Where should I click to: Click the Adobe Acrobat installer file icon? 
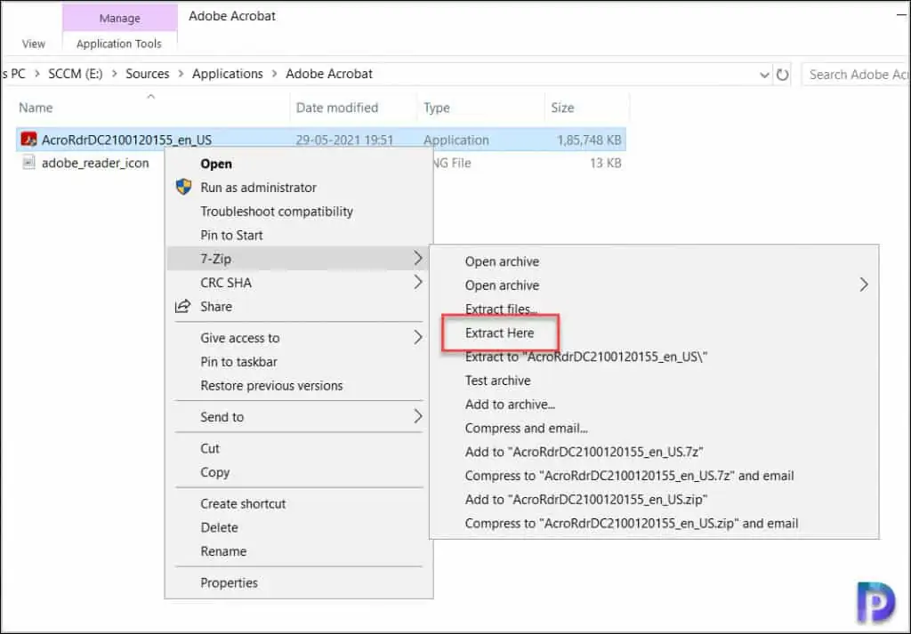coord(28,140)
